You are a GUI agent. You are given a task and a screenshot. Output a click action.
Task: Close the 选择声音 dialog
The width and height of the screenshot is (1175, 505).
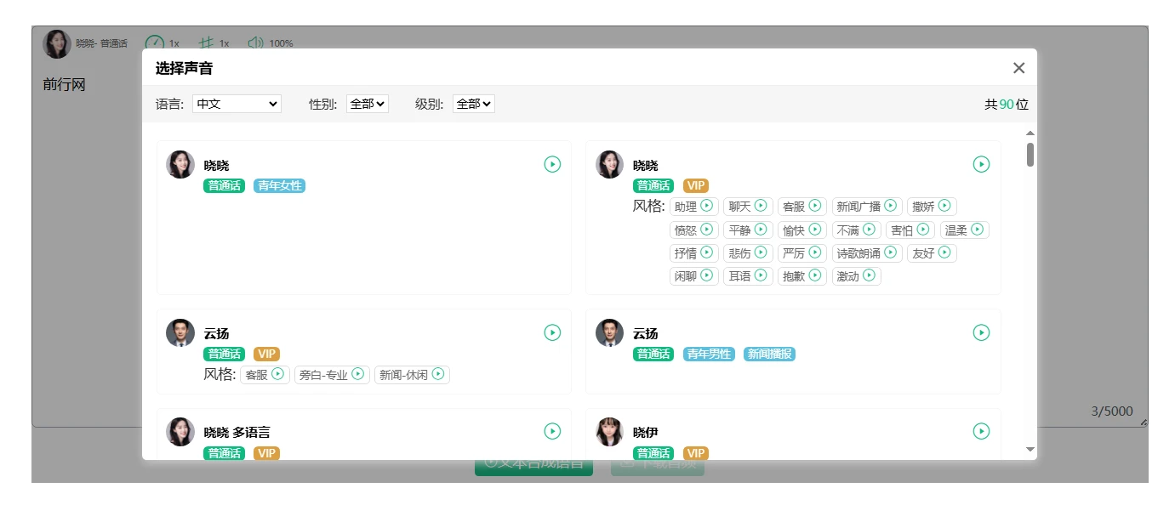pos(1018,68)
